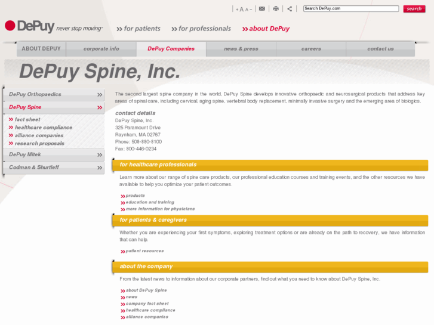Click the red search button
The image size is (434, 325).
(x=414, y=9)
